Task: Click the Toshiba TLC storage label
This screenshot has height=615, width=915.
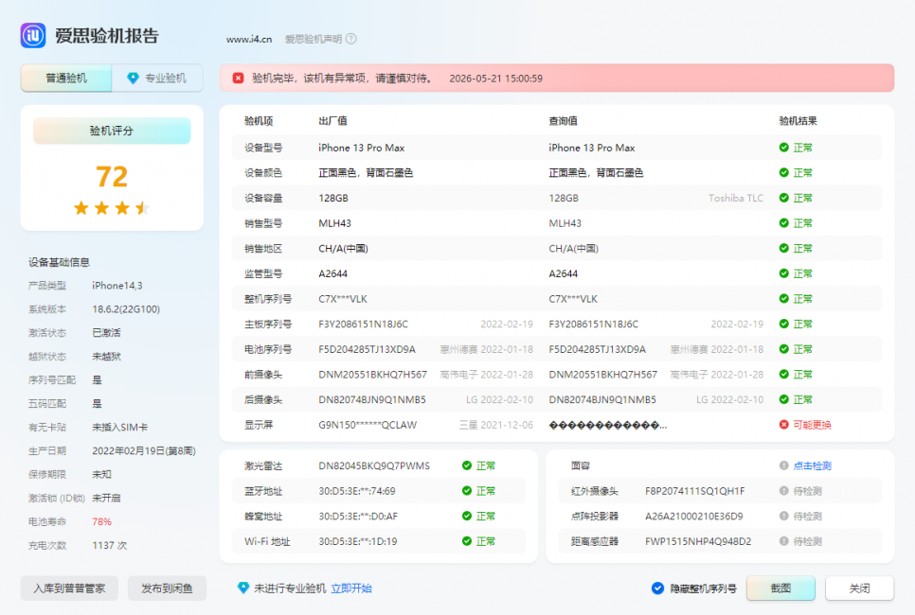Action: point(736,198)
